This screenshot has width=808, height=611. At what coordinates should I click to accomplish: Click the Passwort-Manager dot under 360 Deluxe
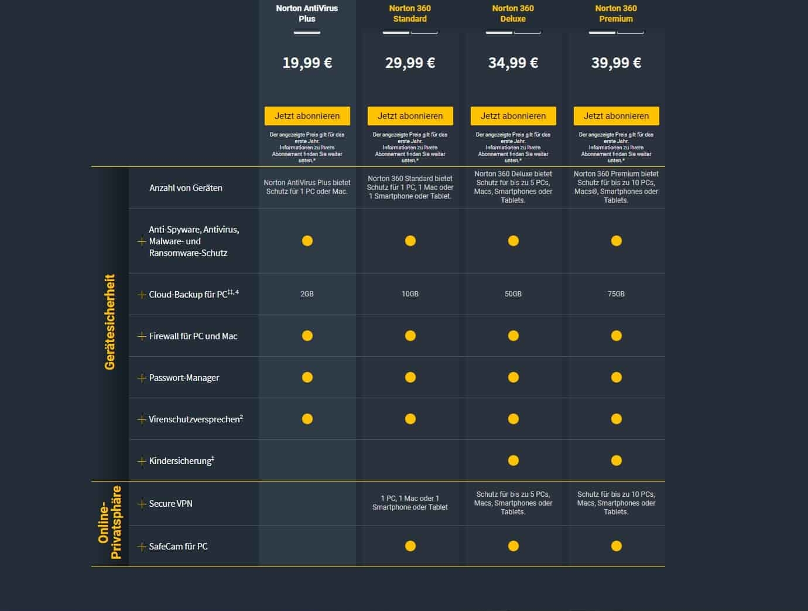pos(513,377)
